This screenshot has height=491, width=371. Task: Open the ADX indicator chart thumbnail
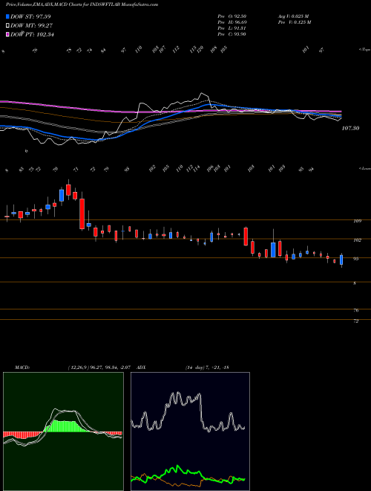(x=190, y=431)
